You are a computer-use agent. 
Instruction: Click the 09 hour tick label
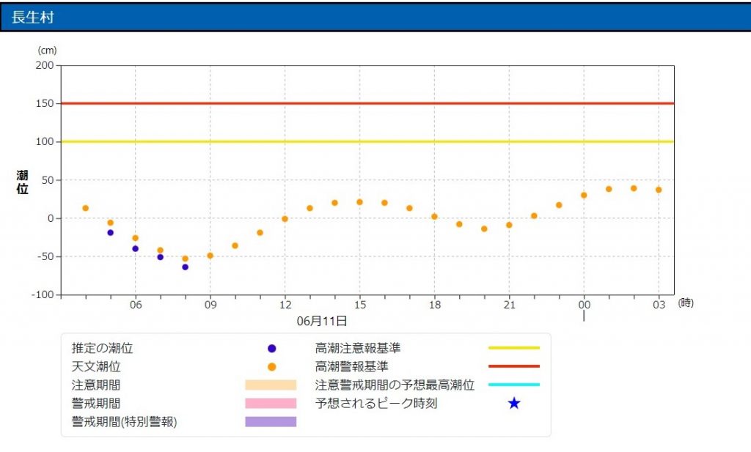coord(210,305)
